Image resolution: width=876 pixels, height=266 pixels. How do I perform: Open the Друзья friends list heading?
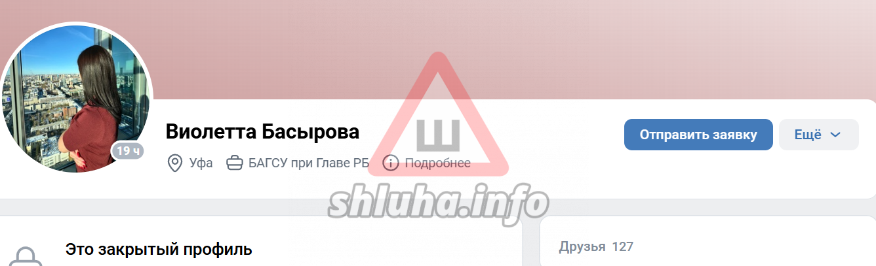click(x=582, y=246)
